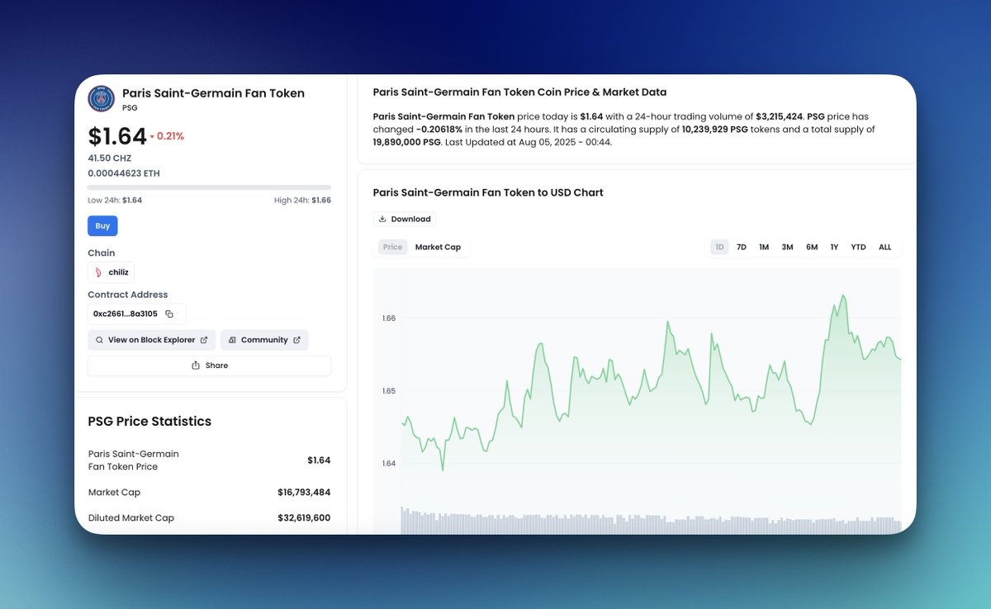Screen dimensions: 991x609
Task: Click the Low 24h: $1.64 label
Action: pyautogui.click(x=115, y=201)
